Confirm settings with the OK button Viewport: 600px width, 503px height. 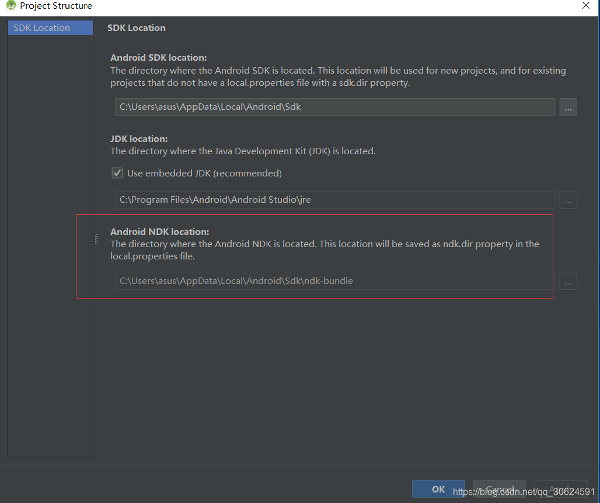click(x=438, y=489)
